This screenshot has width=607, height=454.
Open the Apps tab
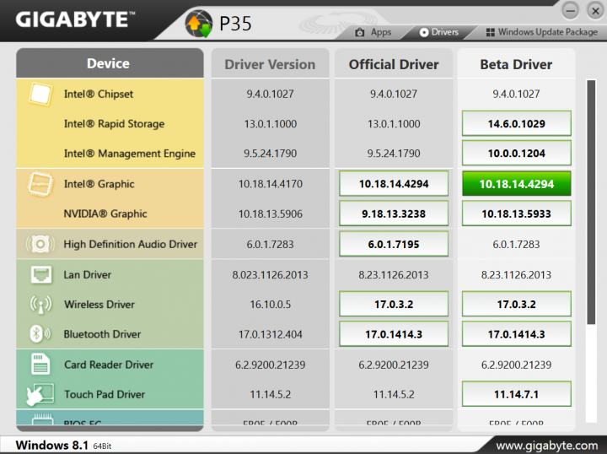(373, 32)
